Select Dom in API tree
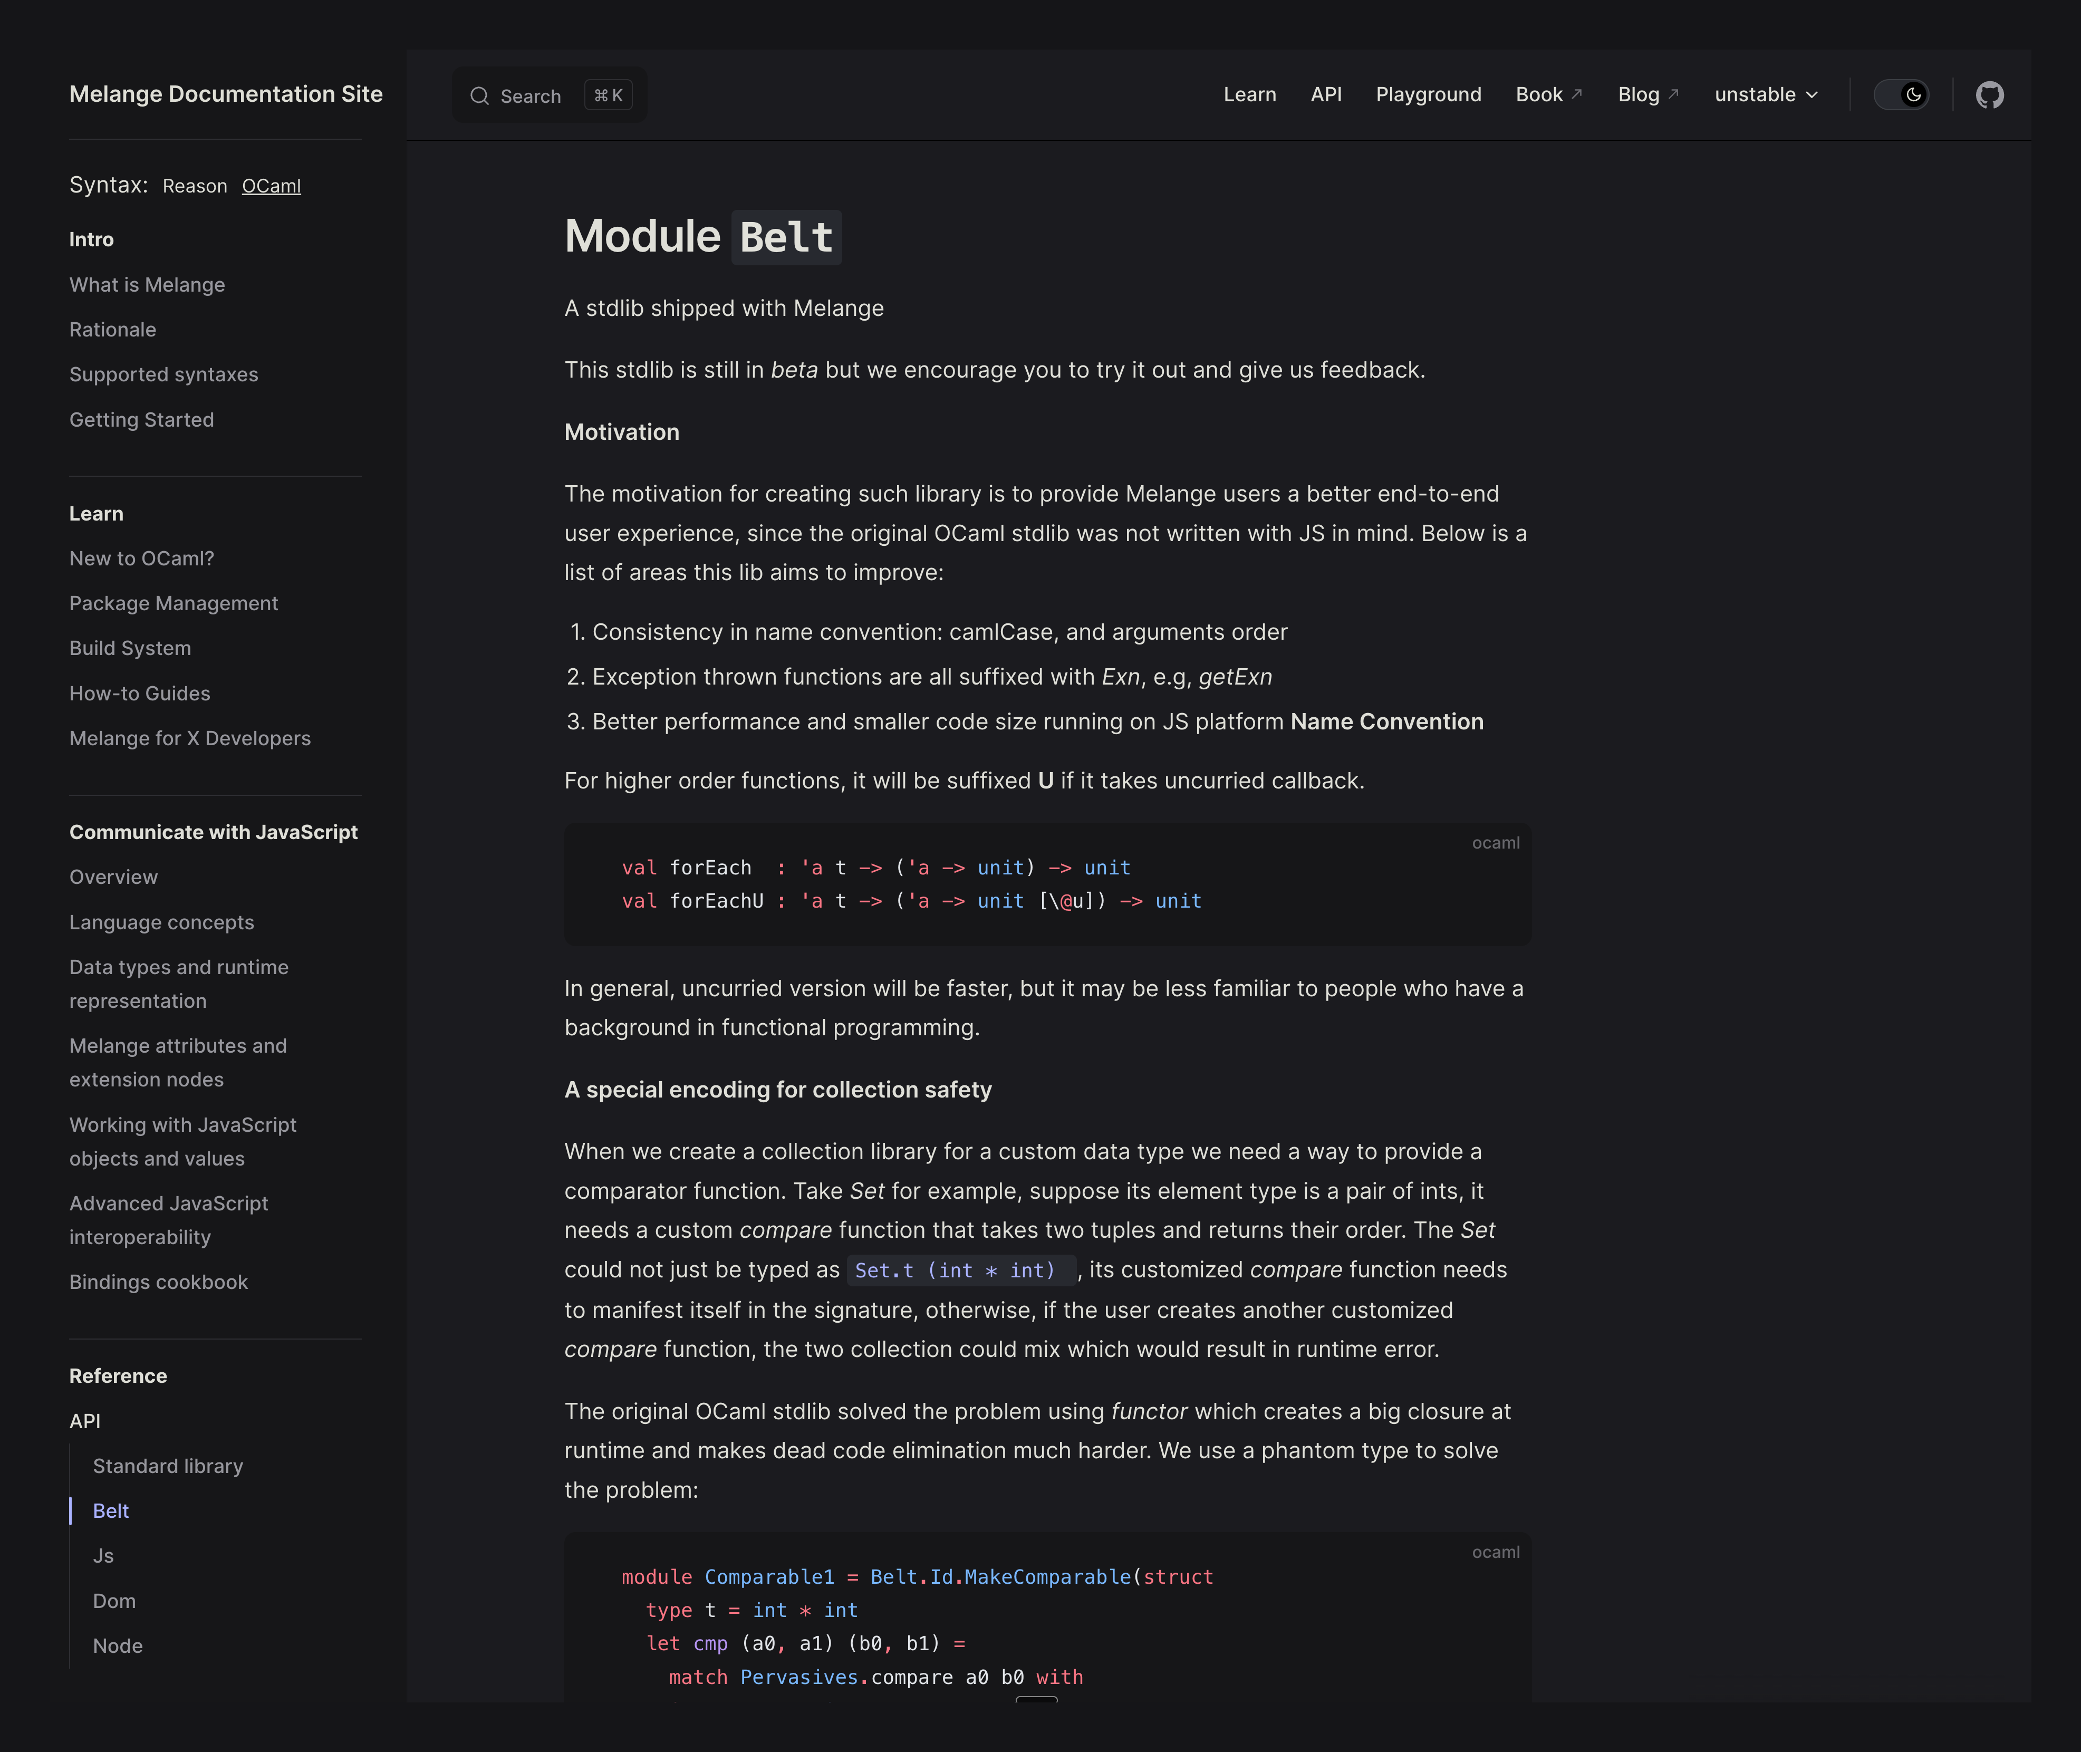The height and width of the screenshot is (1752, 2081). [114, 1601]
